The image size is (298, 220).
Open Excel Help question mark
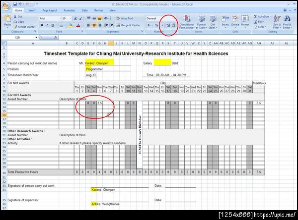coord(285,10)
